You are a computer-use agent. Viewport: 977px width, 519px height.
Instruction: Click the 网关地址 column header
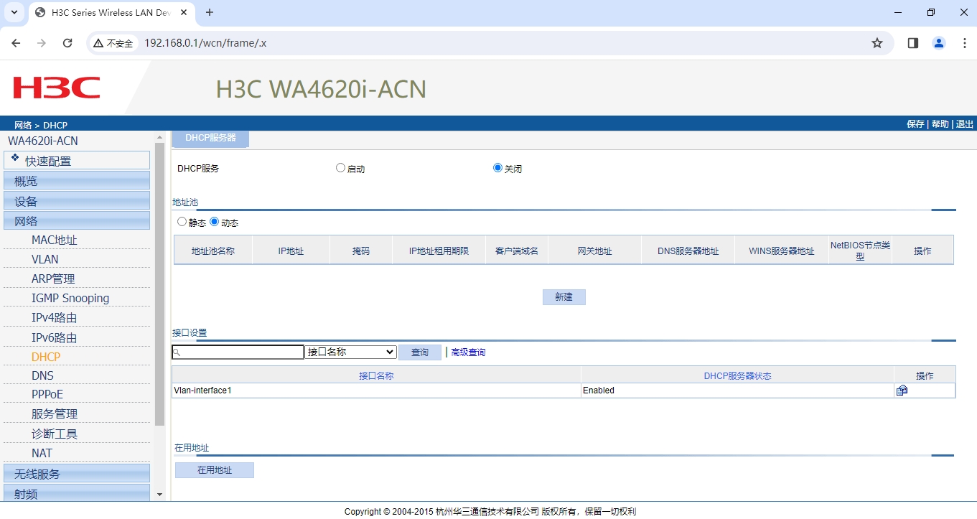[594, 251]
